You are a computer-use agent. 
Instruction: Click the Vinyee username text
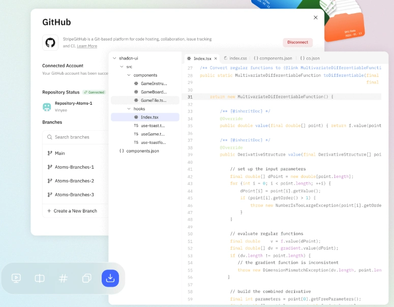click(61, 110)
